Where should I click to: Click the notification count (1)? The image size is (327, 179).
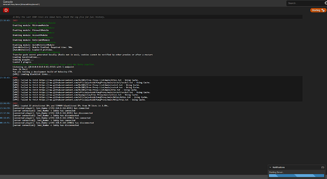click(x=323, y=167)
